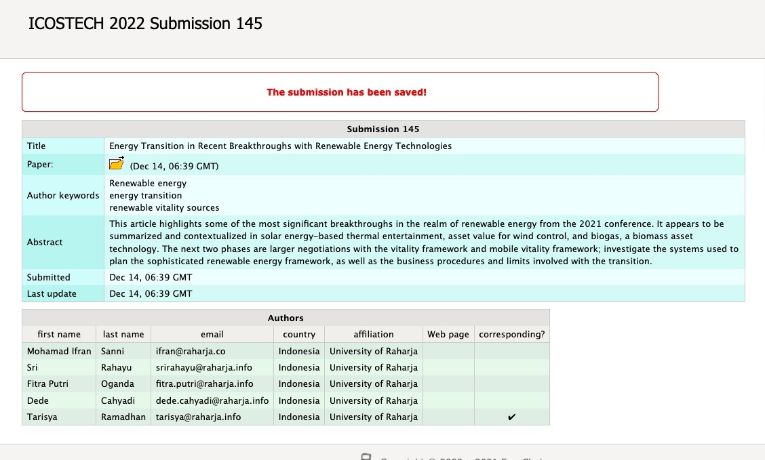The image size is (765, 460).
Task: Click the 'Abstract' row label
Action: 44,242
